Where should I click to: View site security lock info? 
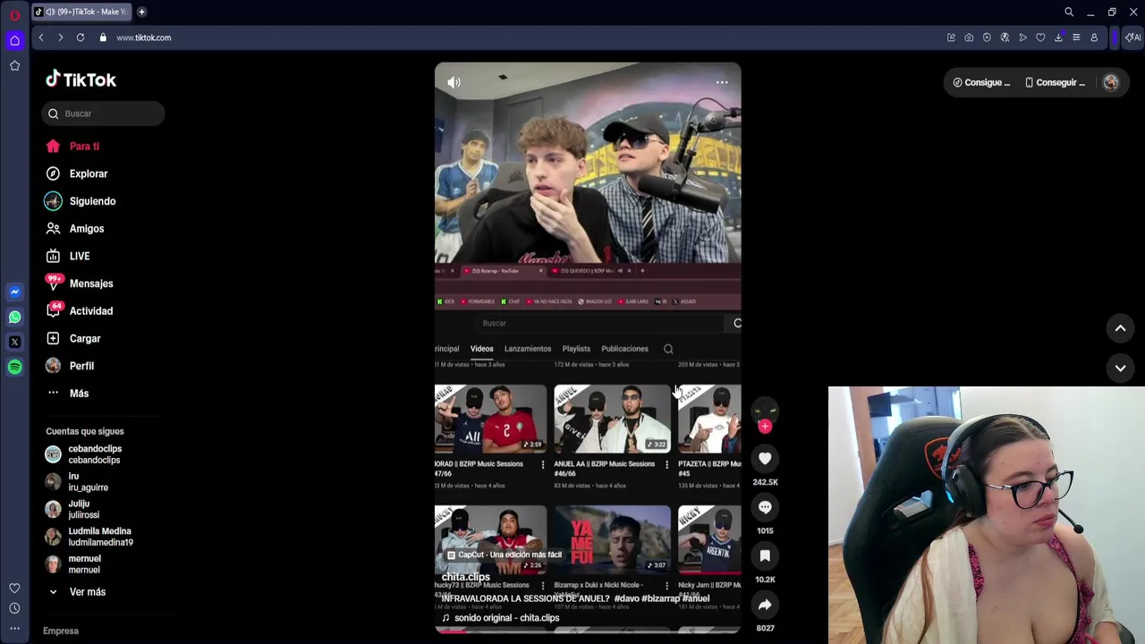tap(103, 38)
